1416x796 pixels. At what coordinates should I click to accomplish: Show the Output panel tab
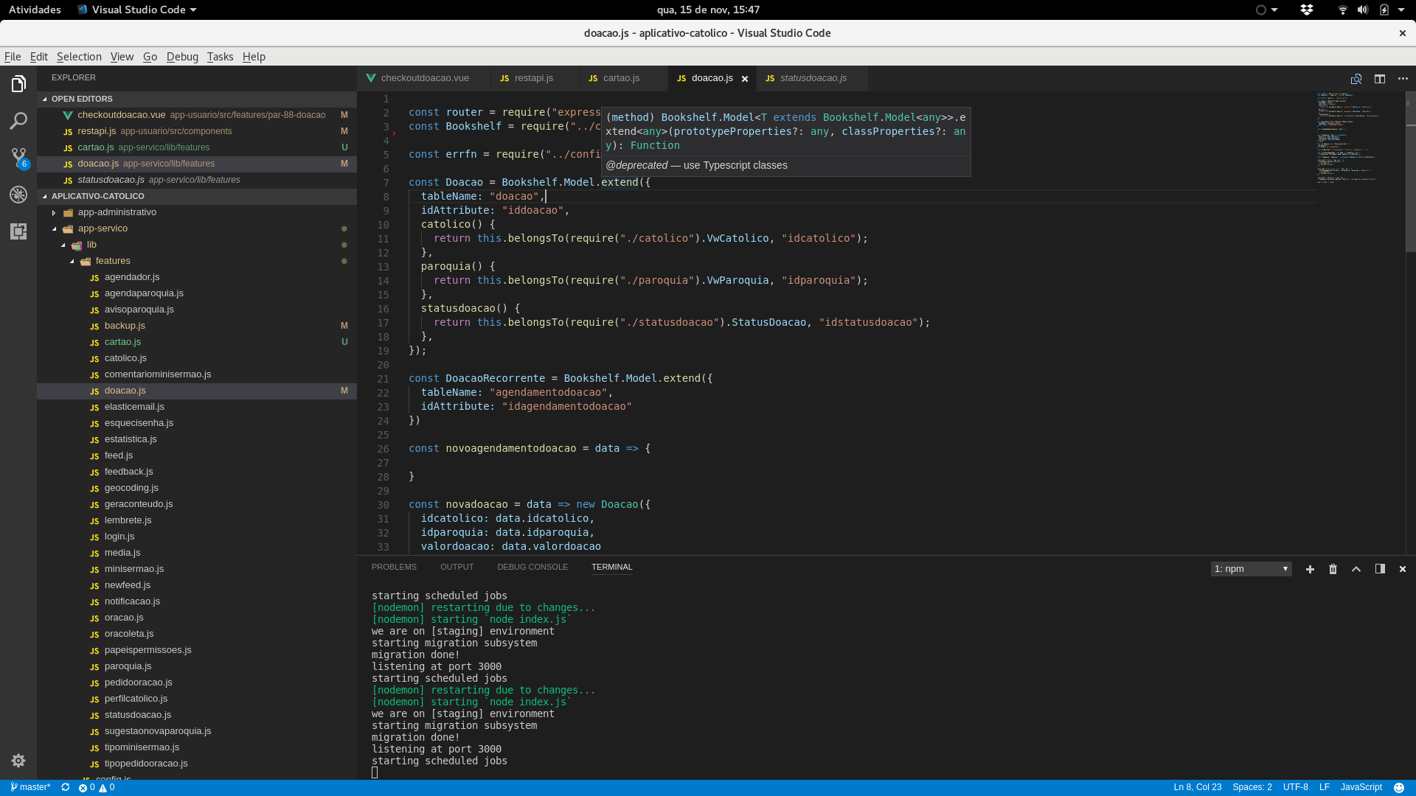coord(457,567)
